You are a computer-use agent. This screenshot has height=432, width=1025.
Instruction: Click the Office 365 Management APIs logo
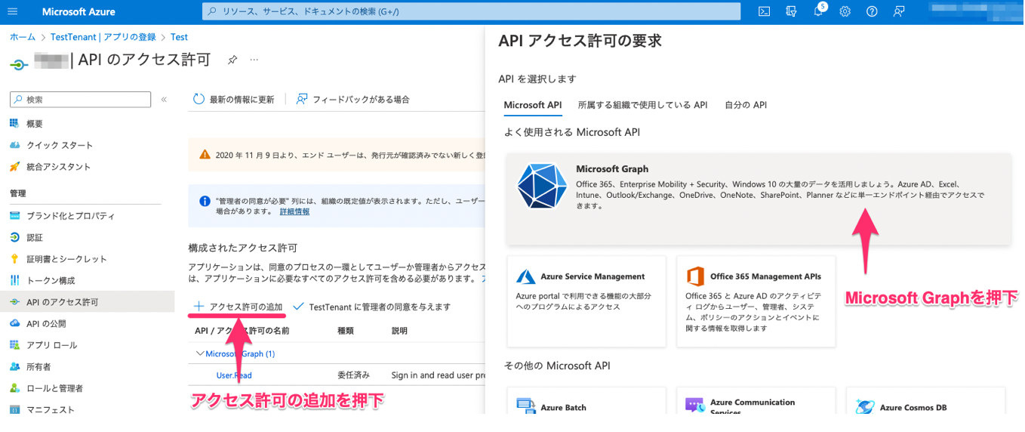pos(695,276)
